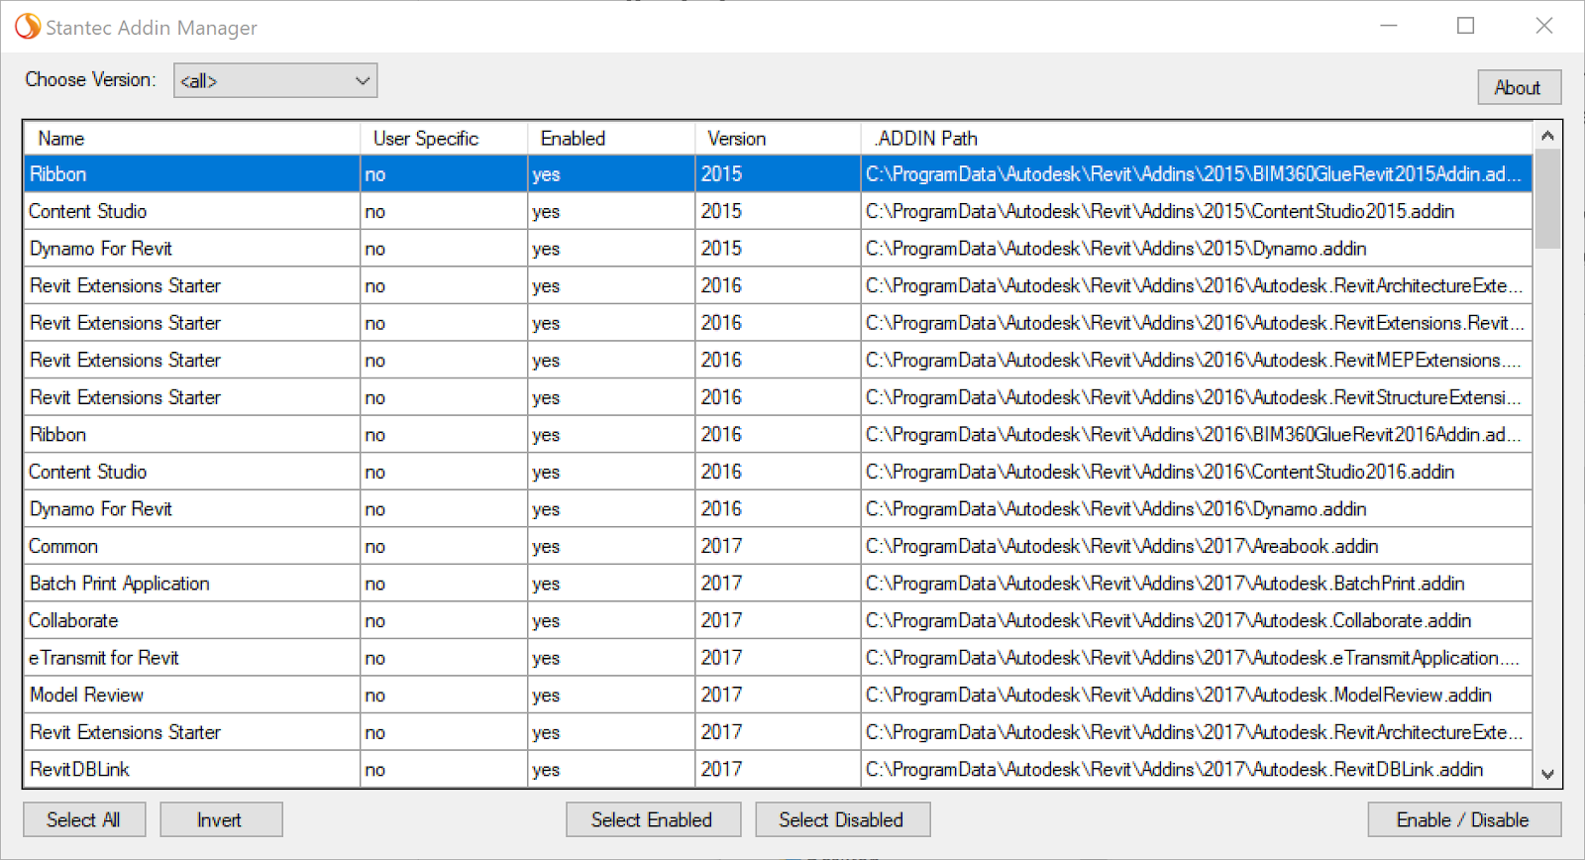This screenshot has height=860, width=1585.
Task: Select Revit Extensions Starter row with RevitExtensions.Revit path
Action: click(x=778, y=323)
